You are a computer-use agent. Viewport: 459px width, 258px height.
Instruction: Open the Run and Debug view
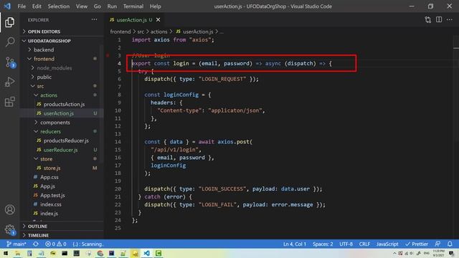click(x=9, y=82)
